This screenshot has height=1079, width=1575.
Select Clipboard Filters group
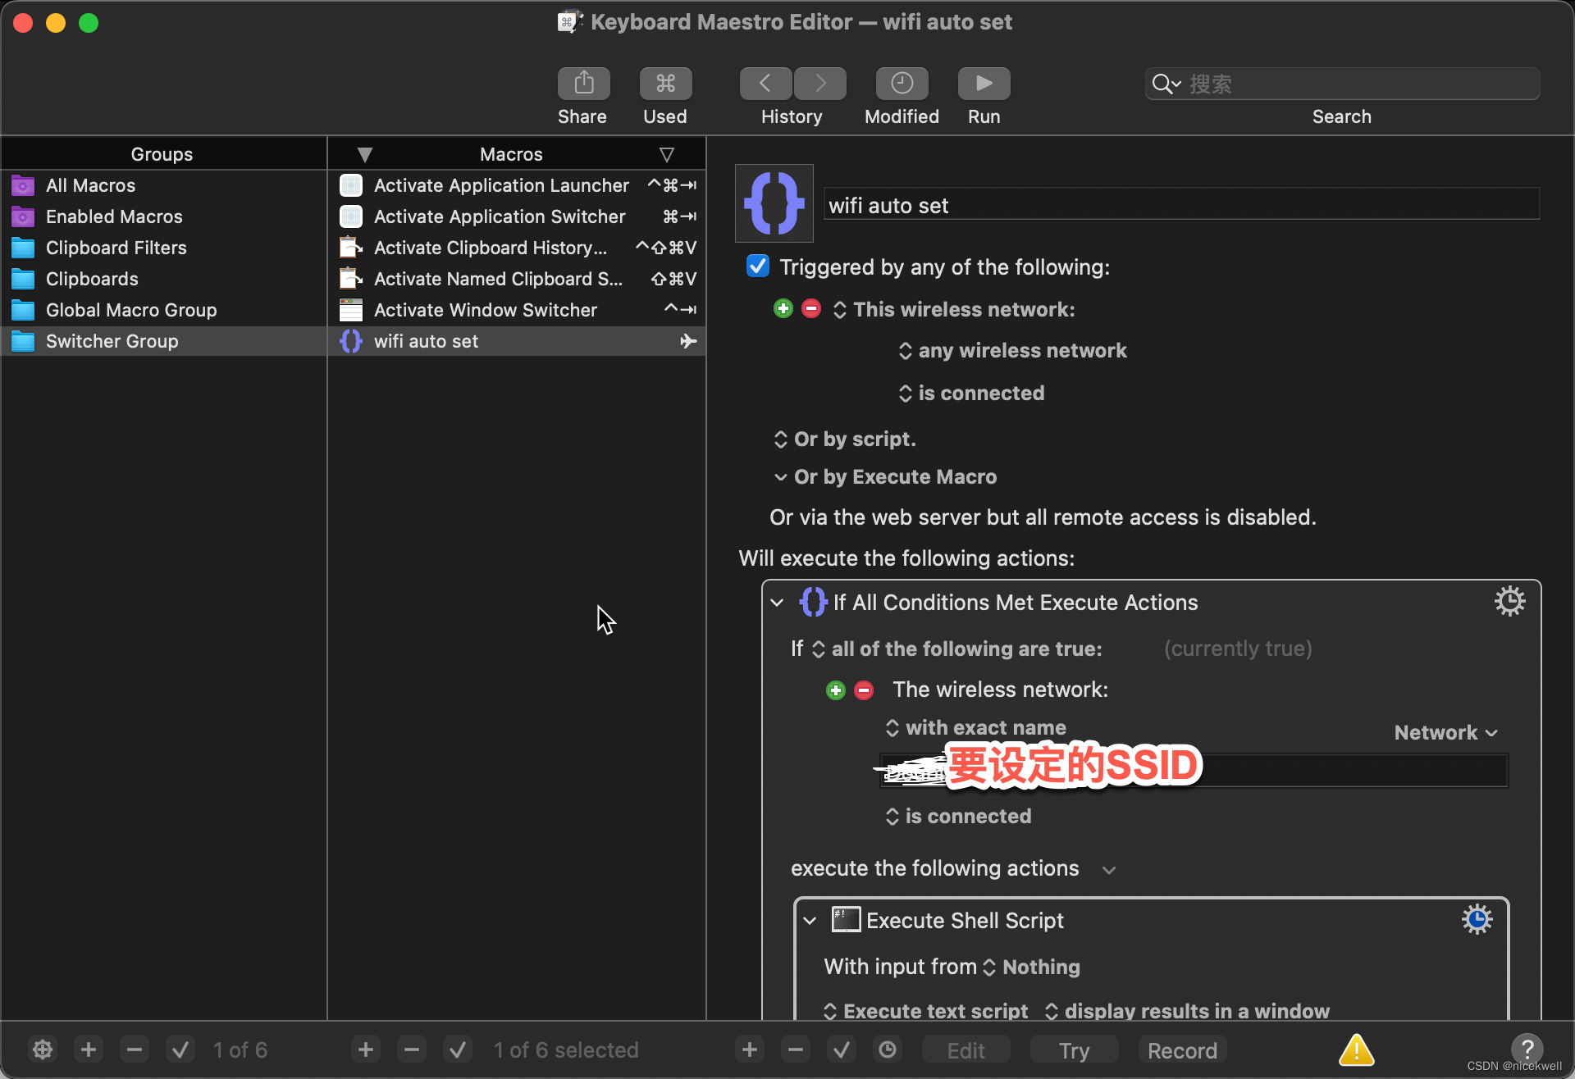click(x=164, y=248)
